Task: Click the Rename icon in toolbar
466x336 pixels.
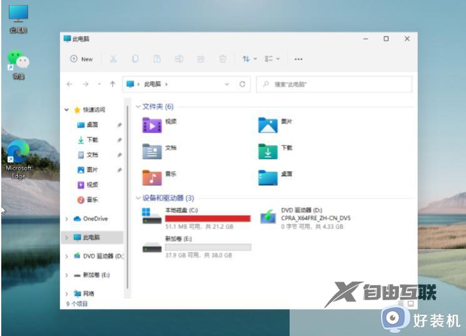Action: point(179,59)
